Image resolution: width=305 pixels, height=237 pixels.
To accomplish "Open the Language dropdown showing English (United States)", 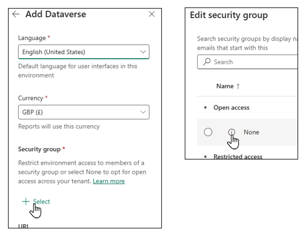I will [84, 52].
